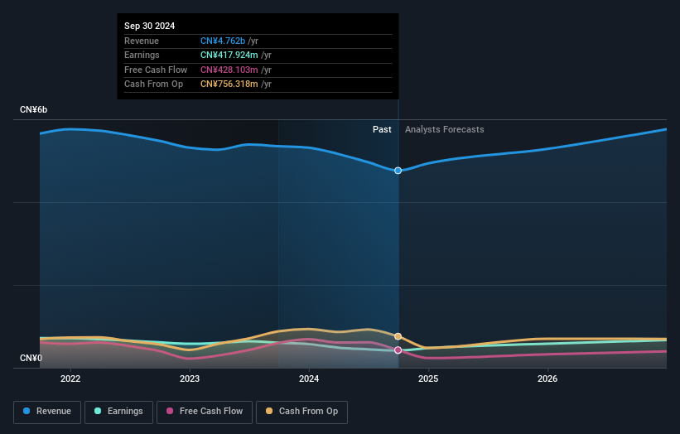The image size is (680, 434).
Task: Click the orange Cash From Op data point
Action: tap(398, 336)
